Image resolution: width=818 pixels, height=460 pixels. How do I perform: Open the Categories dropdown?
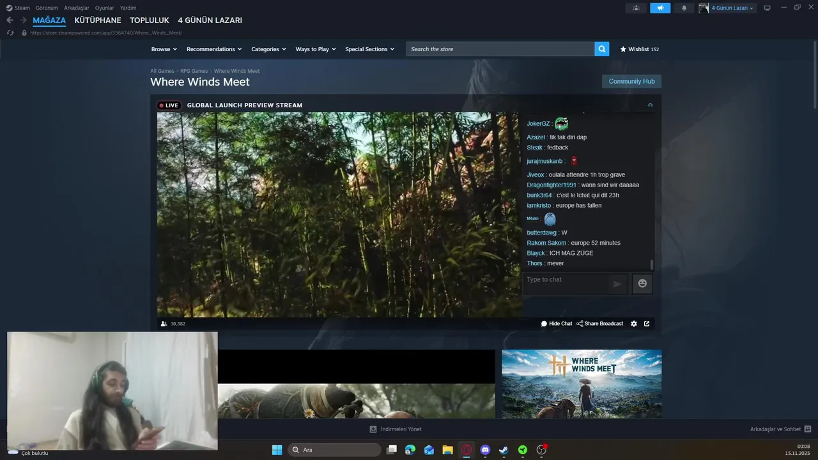[x=268, y=49]
